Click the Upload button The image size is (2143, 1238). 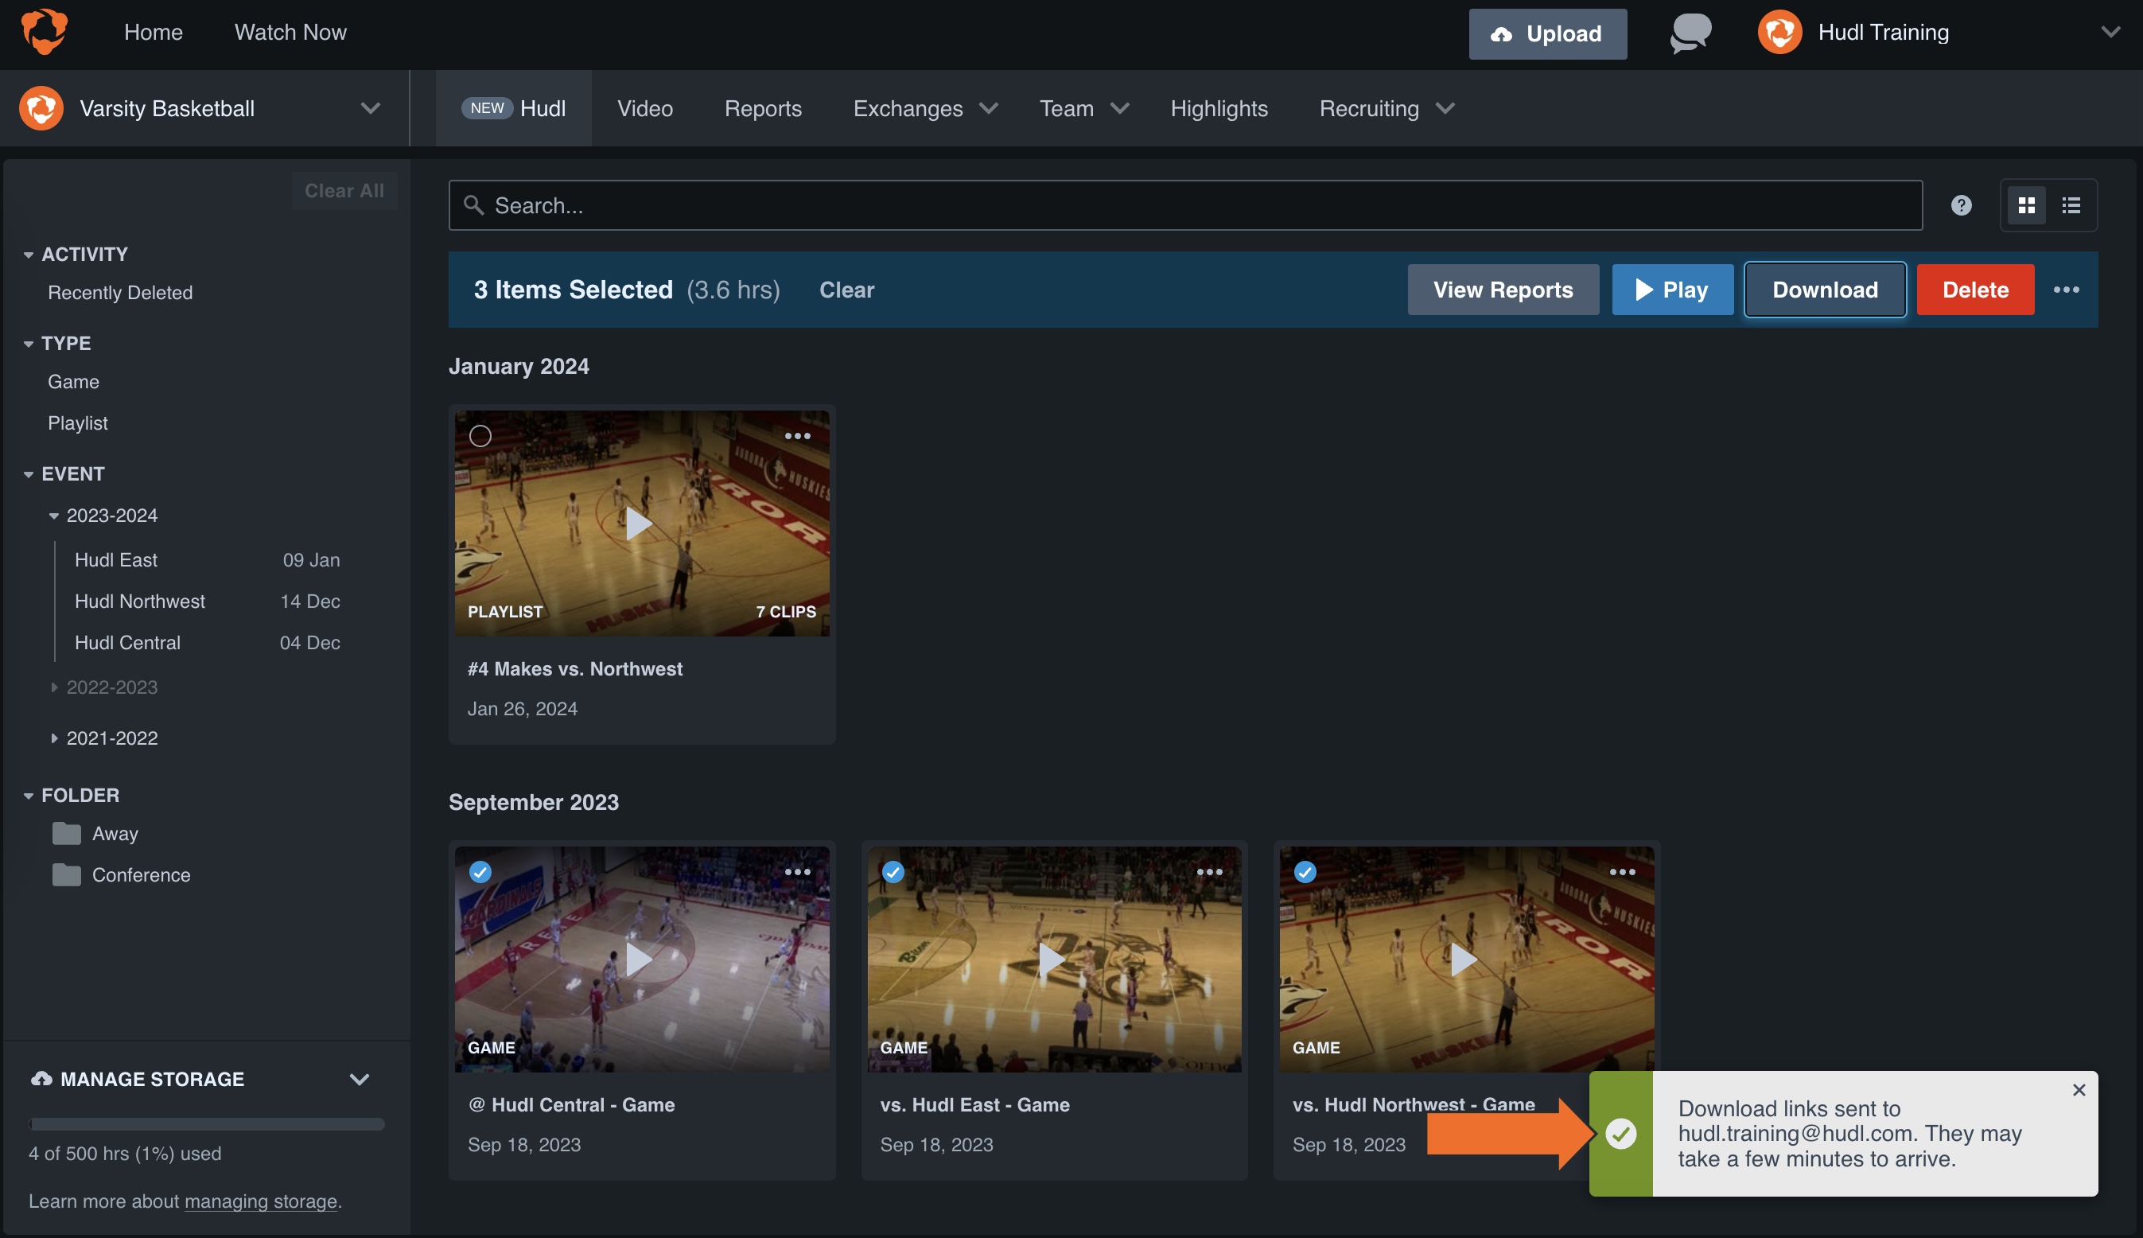click(x=1547, y=34)
